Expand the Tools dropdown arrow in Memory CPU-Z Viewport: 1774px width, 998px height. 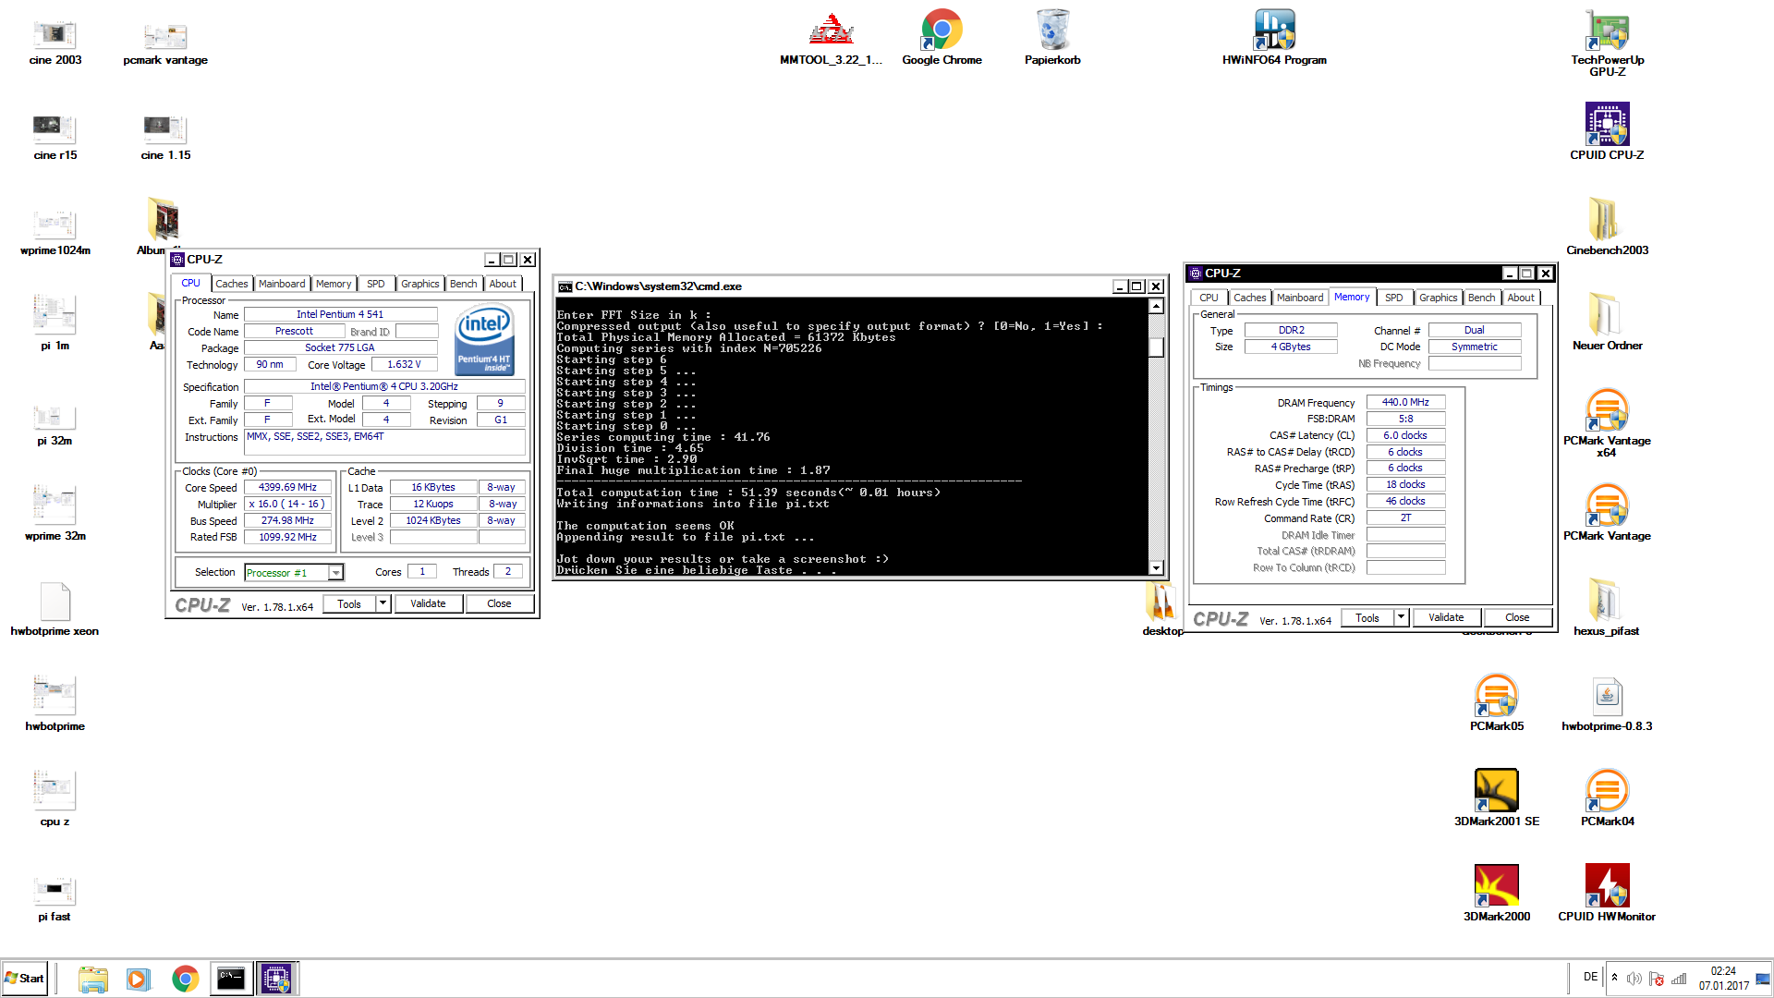[1401, 617]
